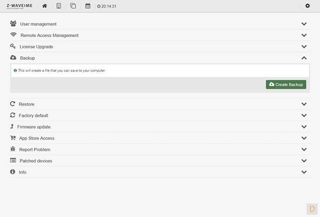The height and width of the screenshot is (217, 320).
Task: Open the Firmware update label
Action: pos(34,127)
